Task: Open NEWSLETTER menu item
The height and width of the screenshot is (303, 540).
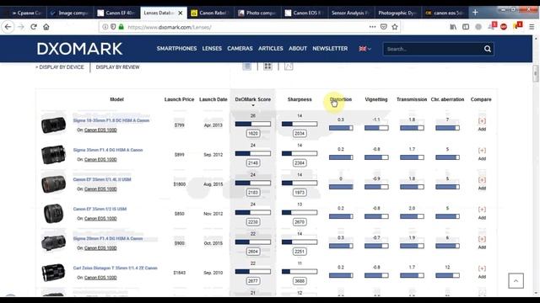Action: click(330, 49)
